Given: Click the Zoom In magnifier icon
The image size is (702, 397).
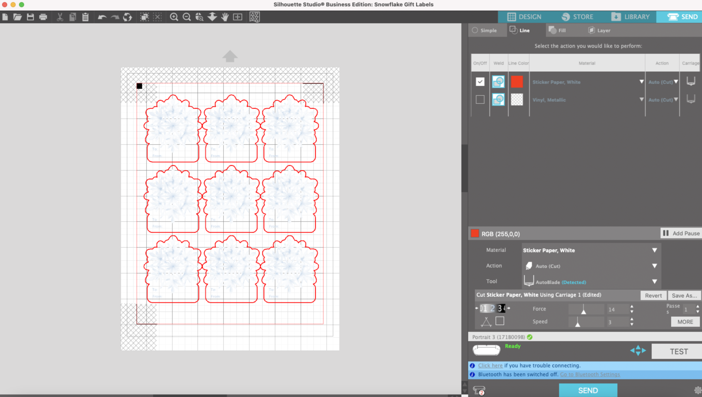Looking at the screenshot, I should (x=174, y=17).
